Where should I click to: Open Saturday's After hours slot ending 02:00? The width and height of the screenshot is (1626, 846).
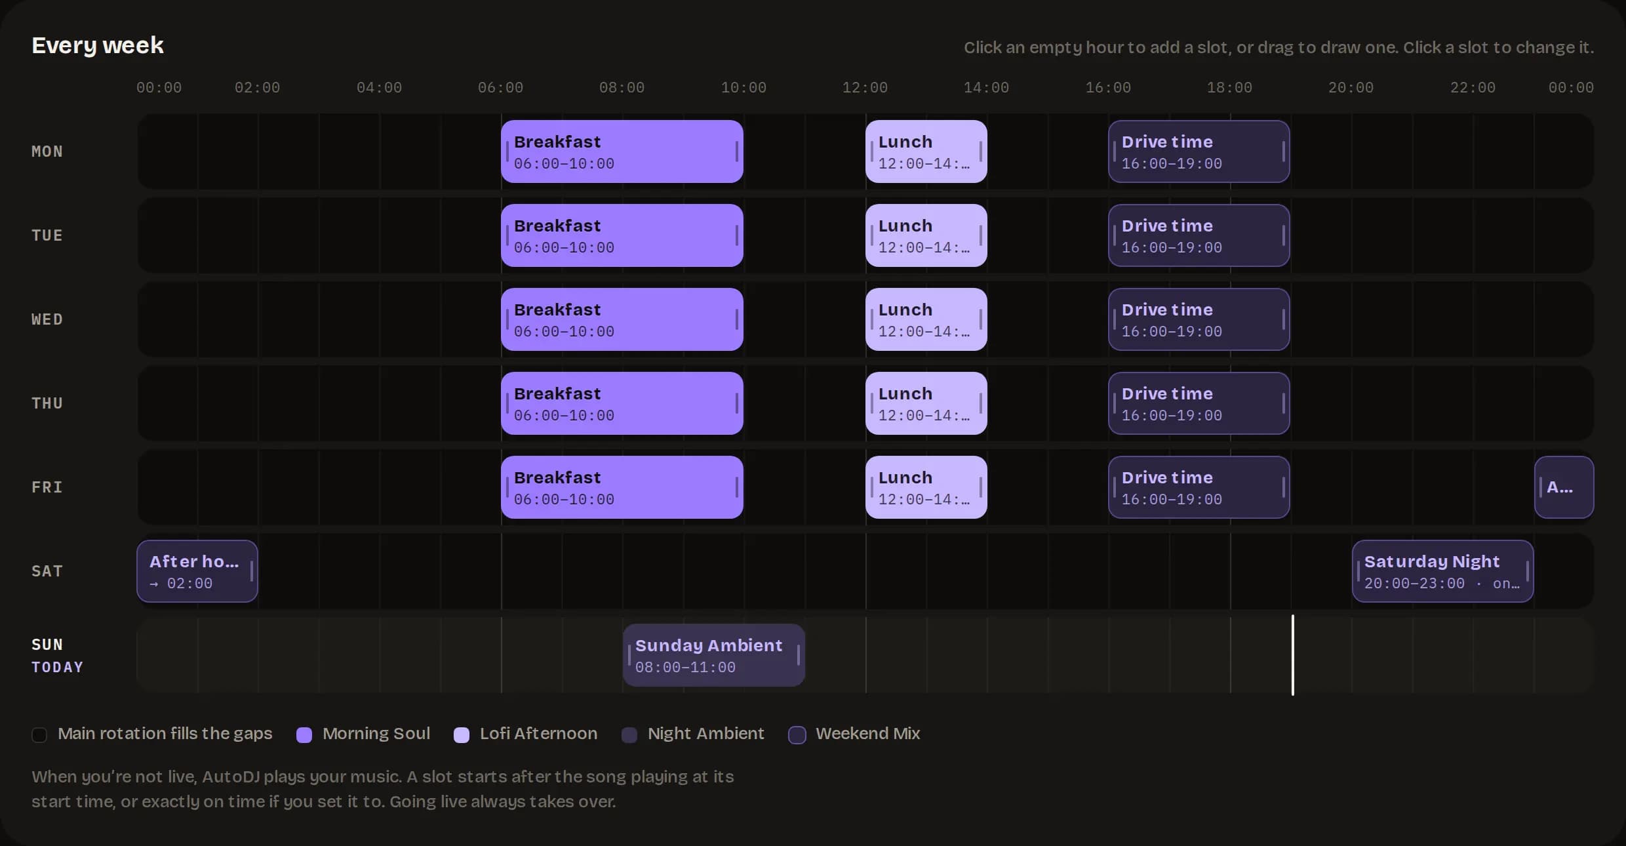point(197,571)
